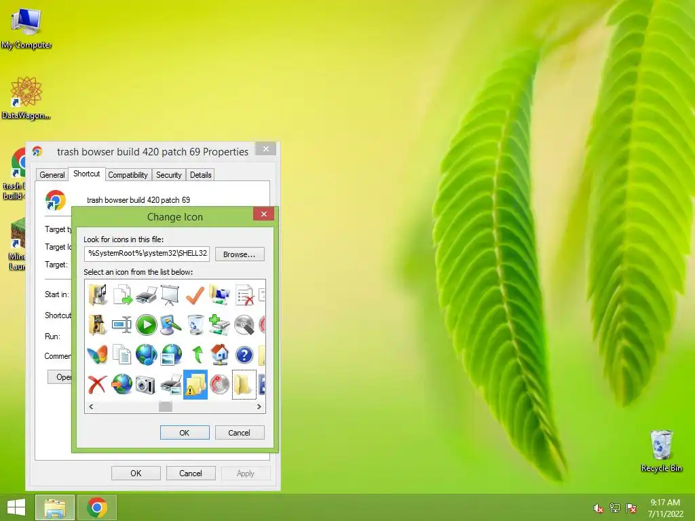Viewport: 695px width, 521px height.
Task: Pick the text rename cursor icon
Action: point(122,325)
